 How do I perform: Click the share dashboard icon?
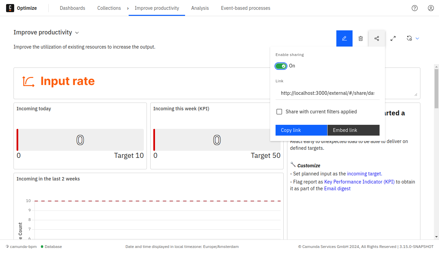pyautogui.click(x=377, y=38)
